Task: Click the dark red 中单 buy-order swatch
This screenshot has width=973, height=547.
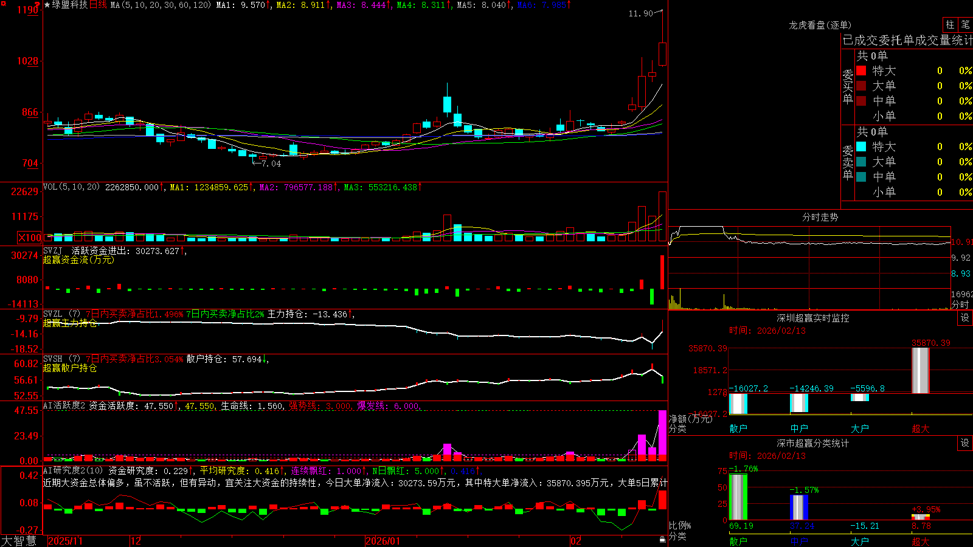Action: click(861, 101)
